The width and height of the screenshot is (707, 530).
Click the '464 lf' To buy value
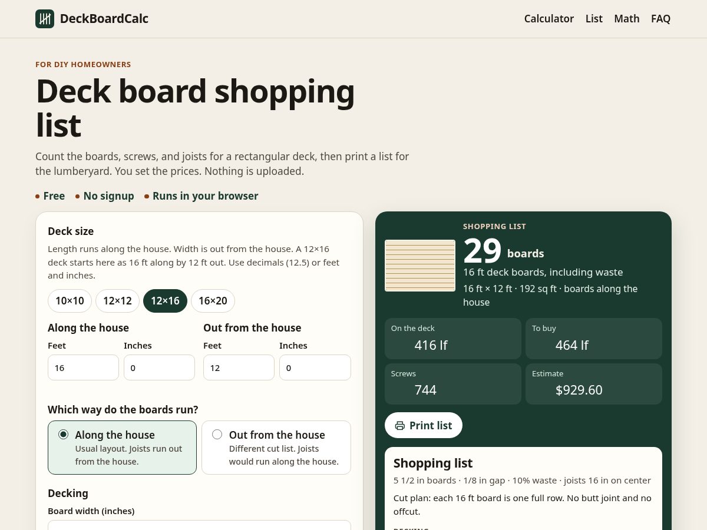571,345
